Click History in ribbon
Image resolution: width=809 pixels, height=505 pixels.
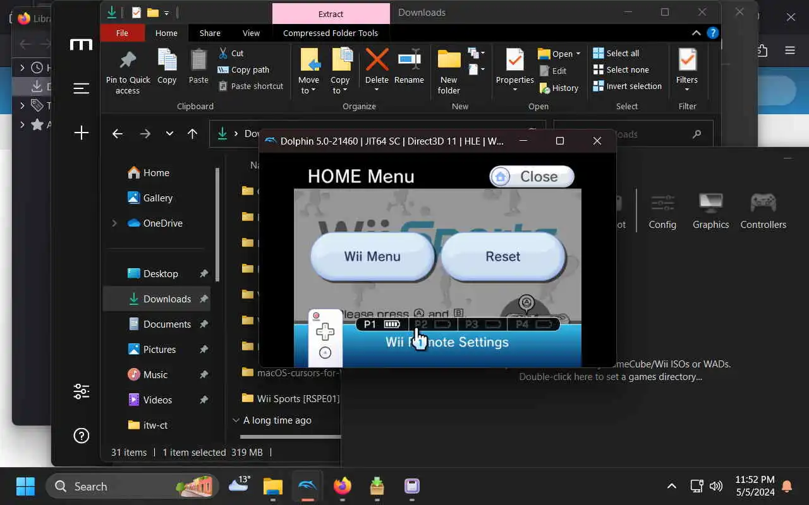tap(558, 88)
